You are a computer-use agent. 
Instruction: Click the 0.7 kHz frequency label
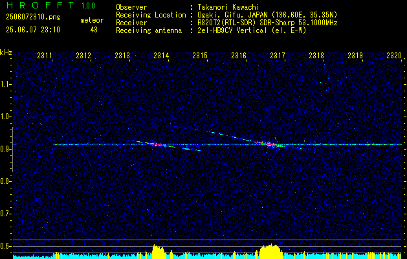(x=5, y=214)
